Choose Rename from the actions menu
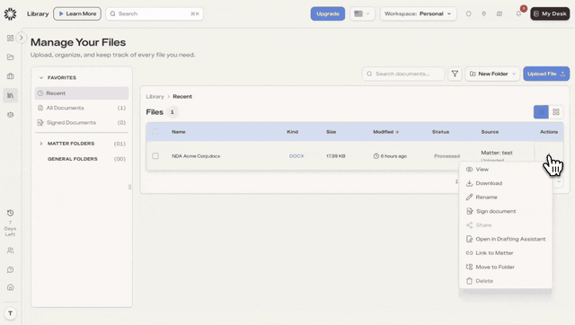 pyautogui.click(x=505, y=198)
